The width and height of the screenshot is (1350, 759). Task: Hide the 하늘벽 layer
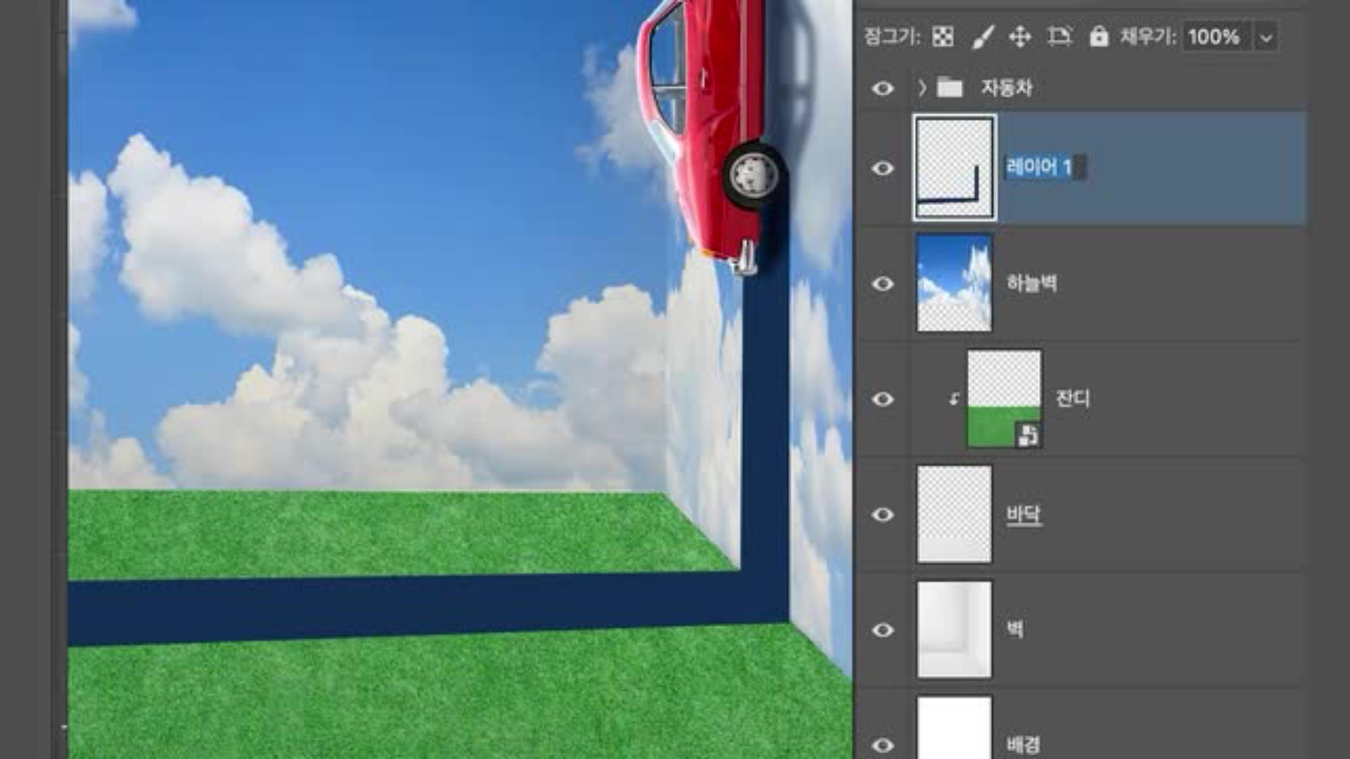[x=883, y=284]
